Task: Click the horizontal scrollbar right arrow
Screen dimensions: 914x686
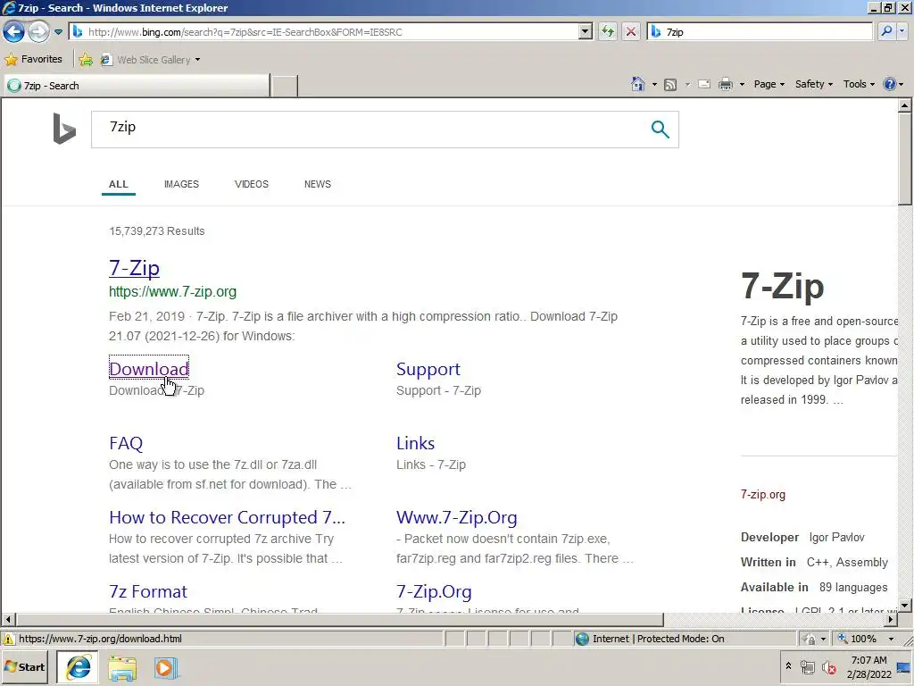Action: [x=891, y=619]
